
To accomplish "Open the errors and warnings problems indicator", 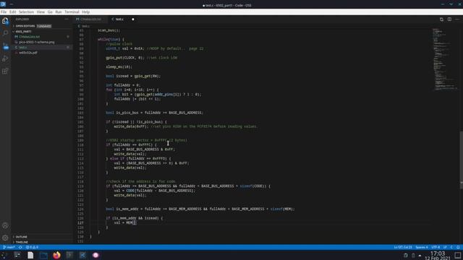I will 32,247.
